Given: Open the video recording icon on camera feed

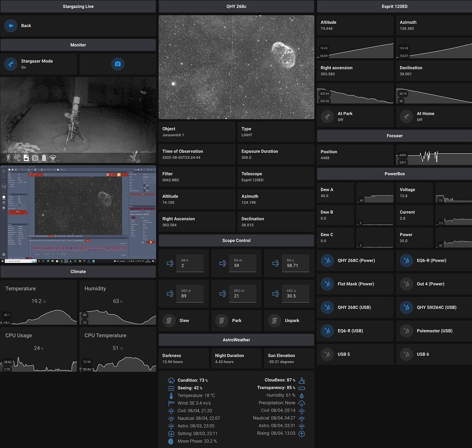Looking at the screenshot, I should pyautogui.click(x=26, y=158).
